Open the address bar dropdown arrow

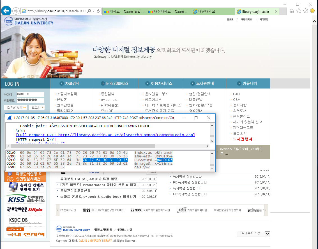click(x=93, y=11)
